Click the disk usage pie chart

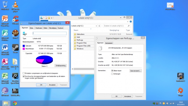pyautogui.click(x=44, y=60)
